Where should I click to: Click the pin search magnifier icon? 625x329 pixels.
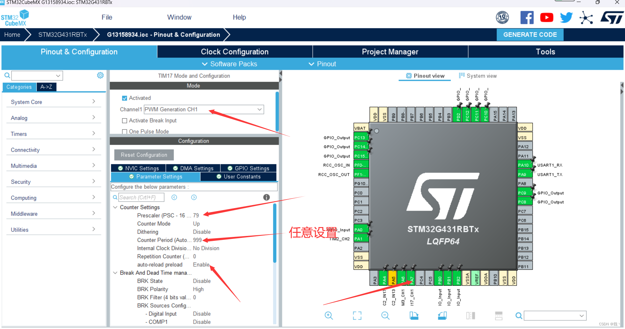pyautogui.click(x=519, y=316)
